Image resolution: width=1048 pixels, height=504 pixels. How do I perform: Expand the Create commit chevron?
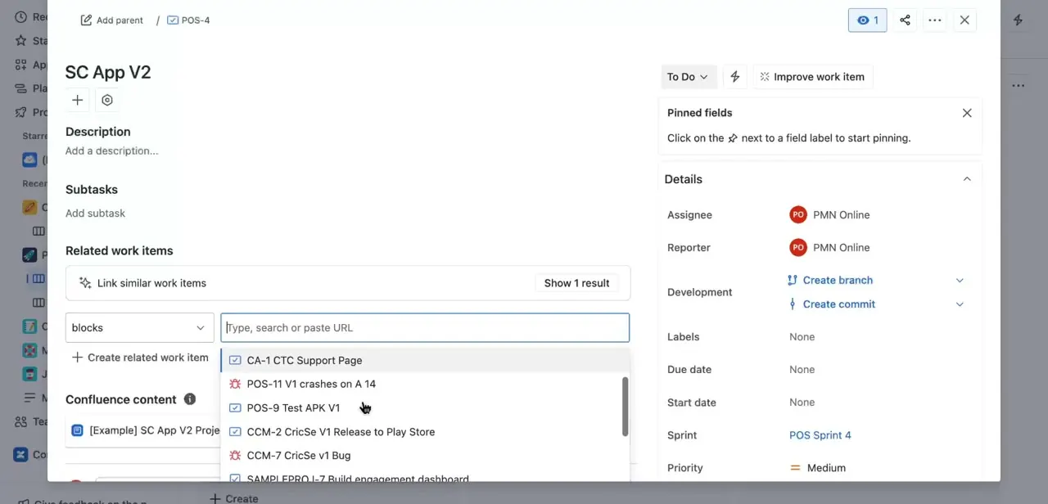tap(960, 304)
